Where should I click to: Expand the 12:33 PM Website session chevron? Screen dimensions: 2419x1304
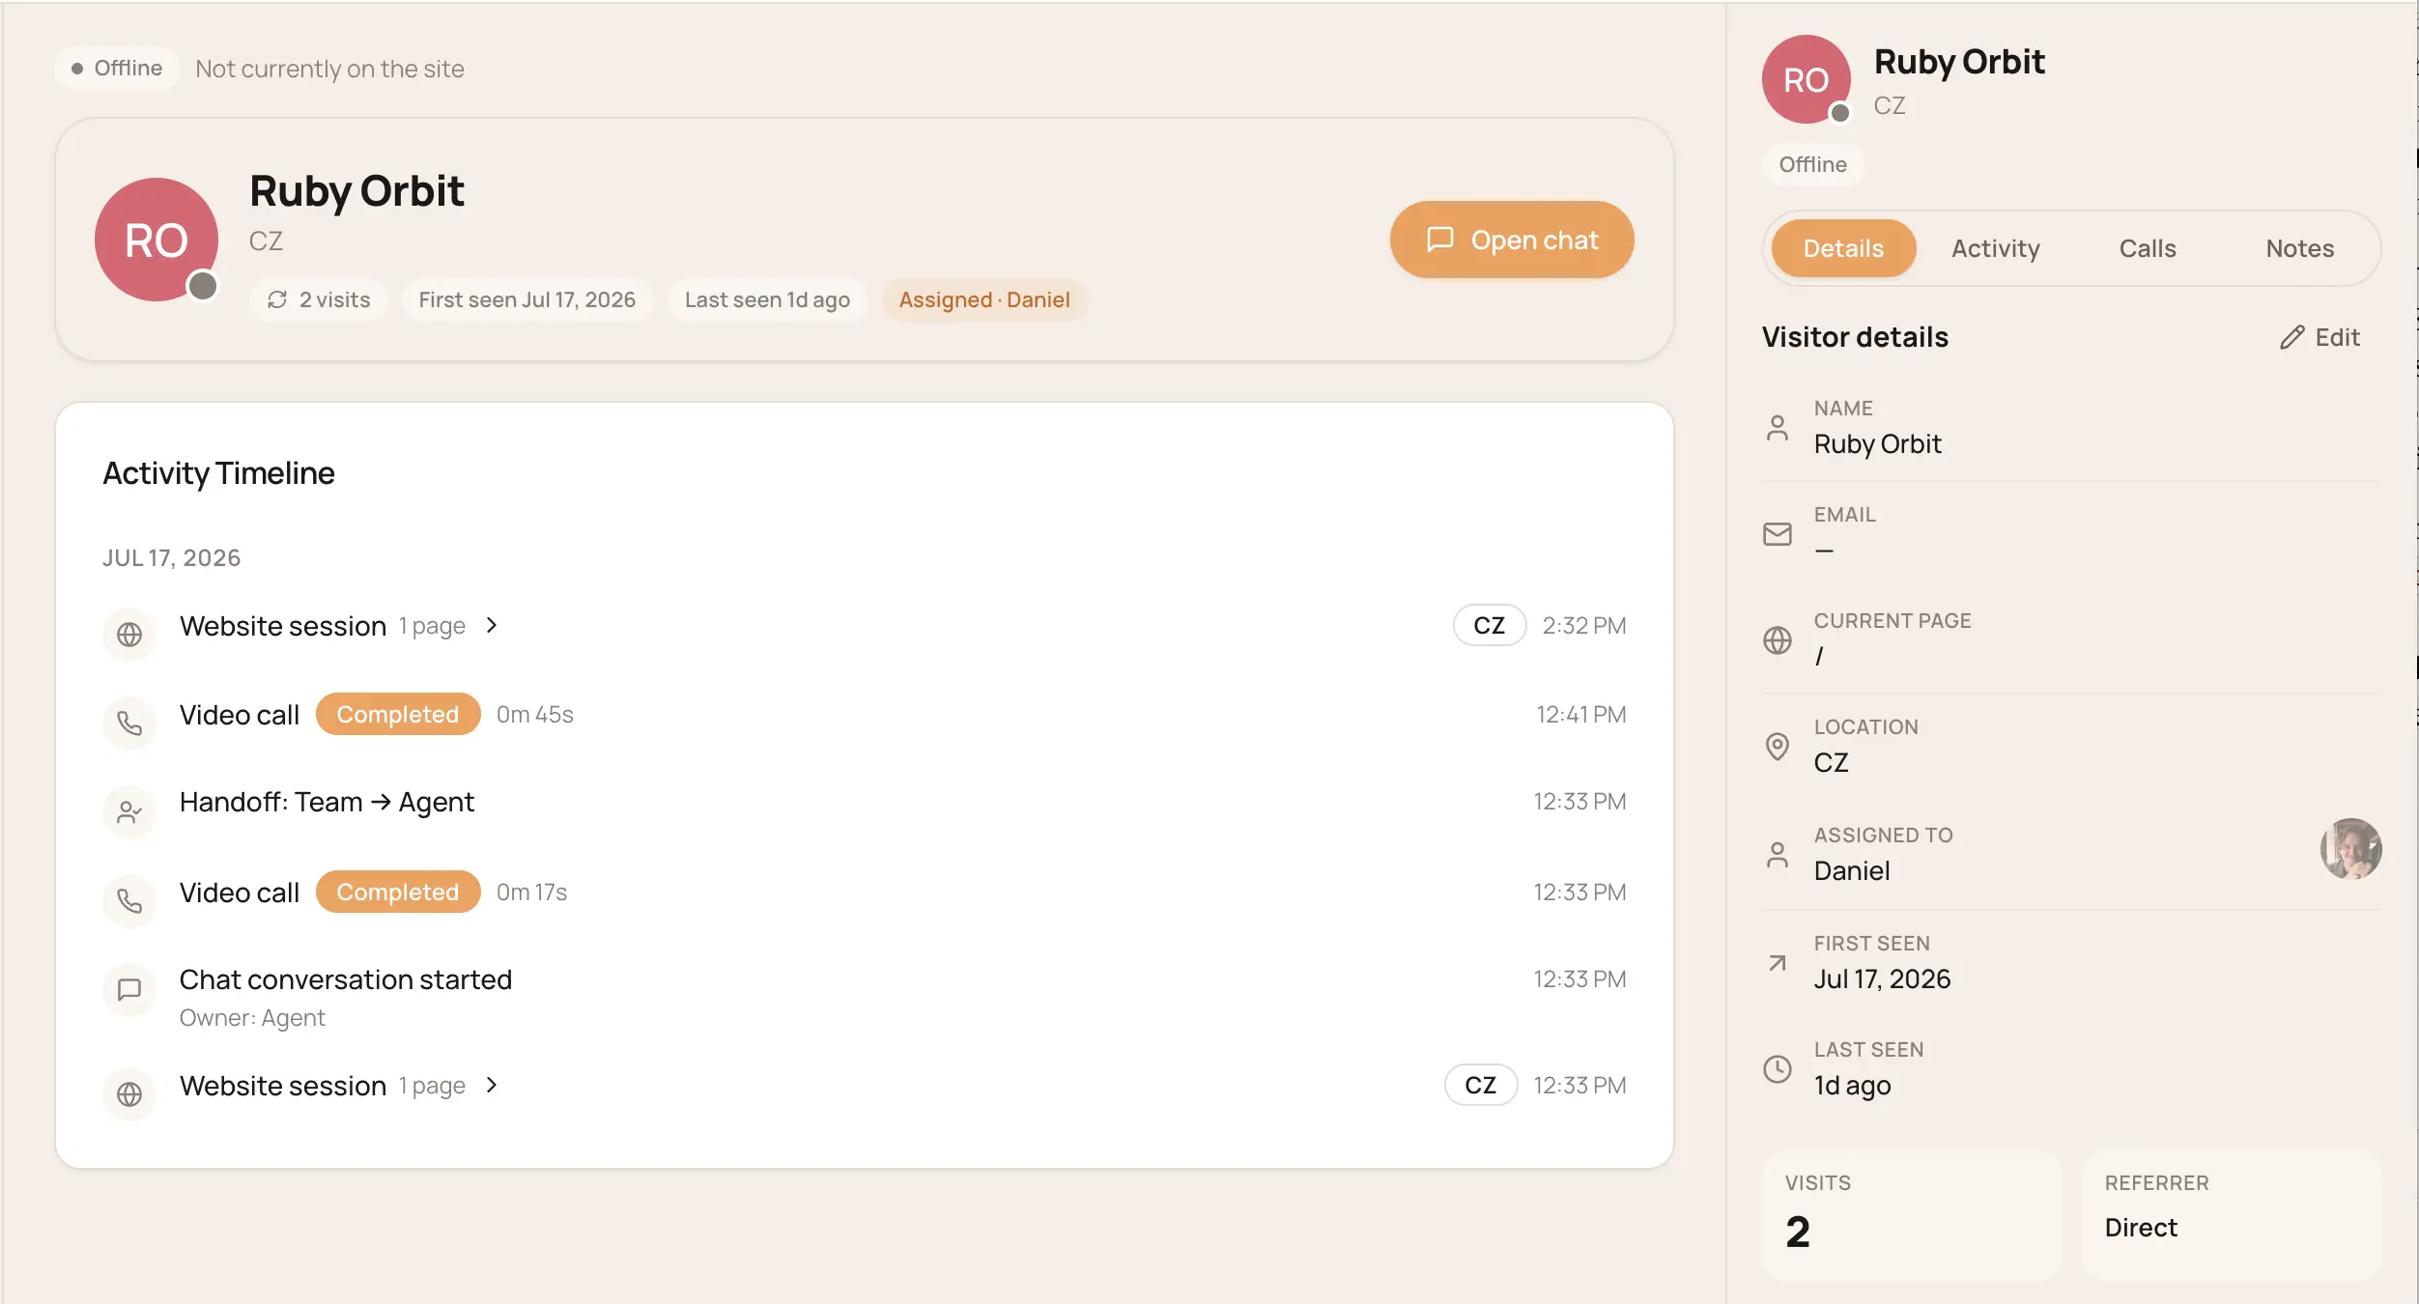[x=492, y=1085]
